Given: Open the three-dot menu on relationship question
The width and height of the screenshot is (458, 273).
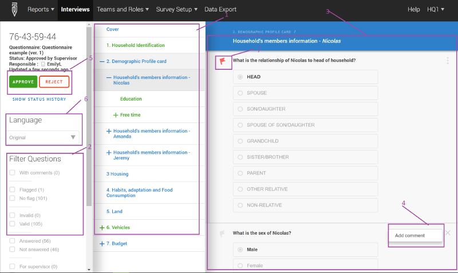Looking at the screenshot, I should click(x=448, y=61).
